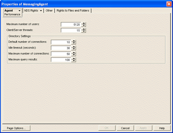Decrease Default number of connections
The width and height of the screenshot is (173, 133).
pos(73,43)
